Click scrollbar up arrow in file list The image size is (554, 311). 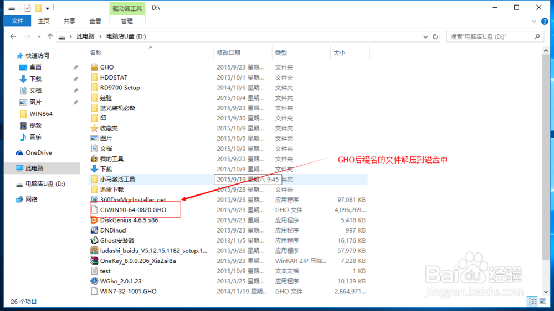(x=546, y=51)
